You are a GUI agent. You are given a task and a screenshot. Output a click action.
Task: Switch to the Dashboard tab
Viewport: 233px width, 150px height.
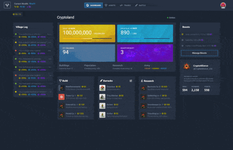[93, 5]
